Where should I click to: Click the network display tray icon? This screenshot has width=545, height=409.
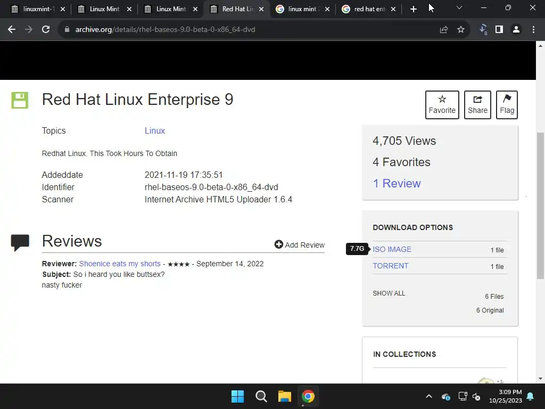click(463, 396)
